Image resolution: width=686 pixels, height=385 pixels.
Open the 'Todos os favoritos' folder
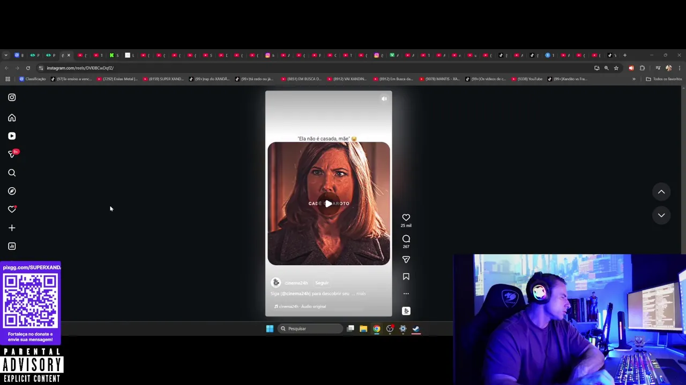point(663,79)
